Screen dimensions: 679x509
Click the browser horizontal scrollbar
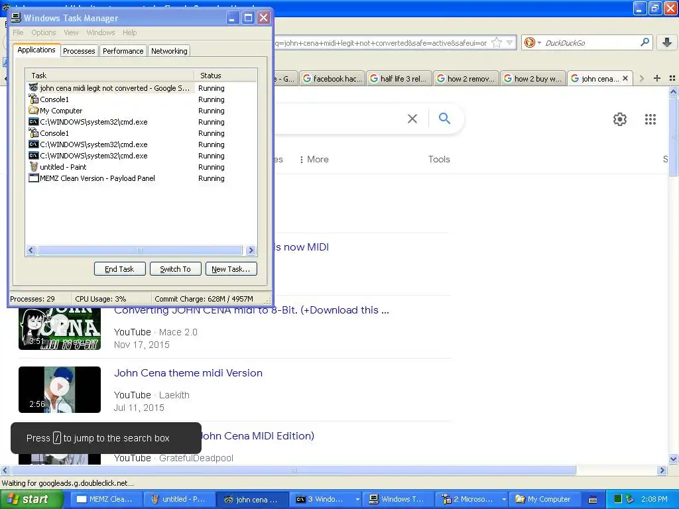point(294,470)
